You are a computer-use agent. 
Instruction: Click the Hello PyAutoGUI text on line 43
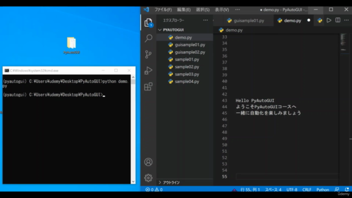pyautogui.click(x=255, y=101)
